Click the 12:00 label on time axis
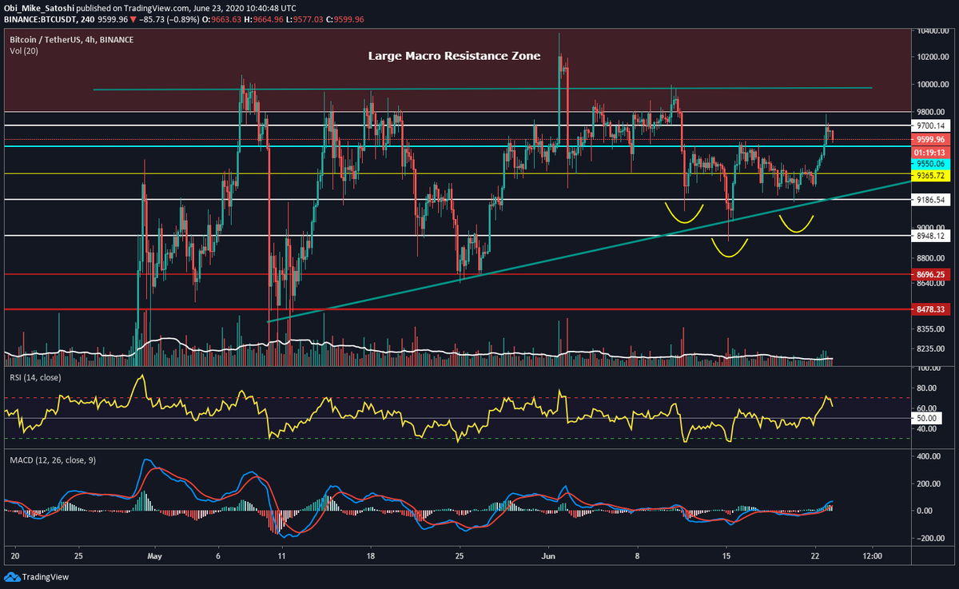The image size is (959, 589). 873,555
